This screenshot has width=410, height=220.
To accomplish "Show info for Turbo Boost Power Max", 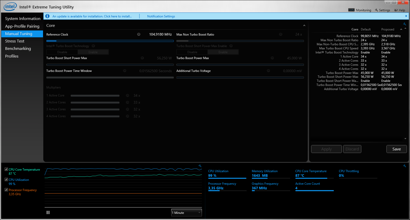I will [272, 58].
